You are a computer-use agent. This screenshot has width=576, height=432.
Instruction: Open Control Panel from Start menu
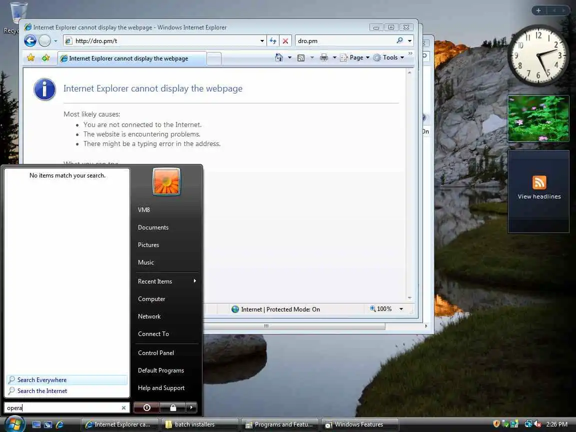(156, 353)
